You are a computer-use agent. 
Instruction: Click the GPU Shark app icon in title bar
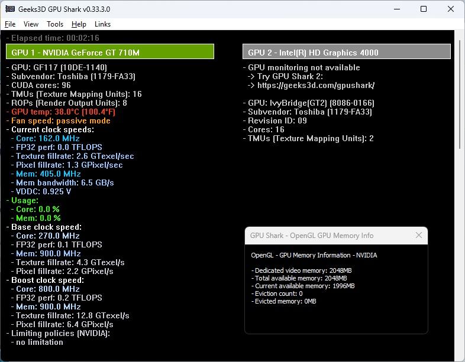click(10, 9)
